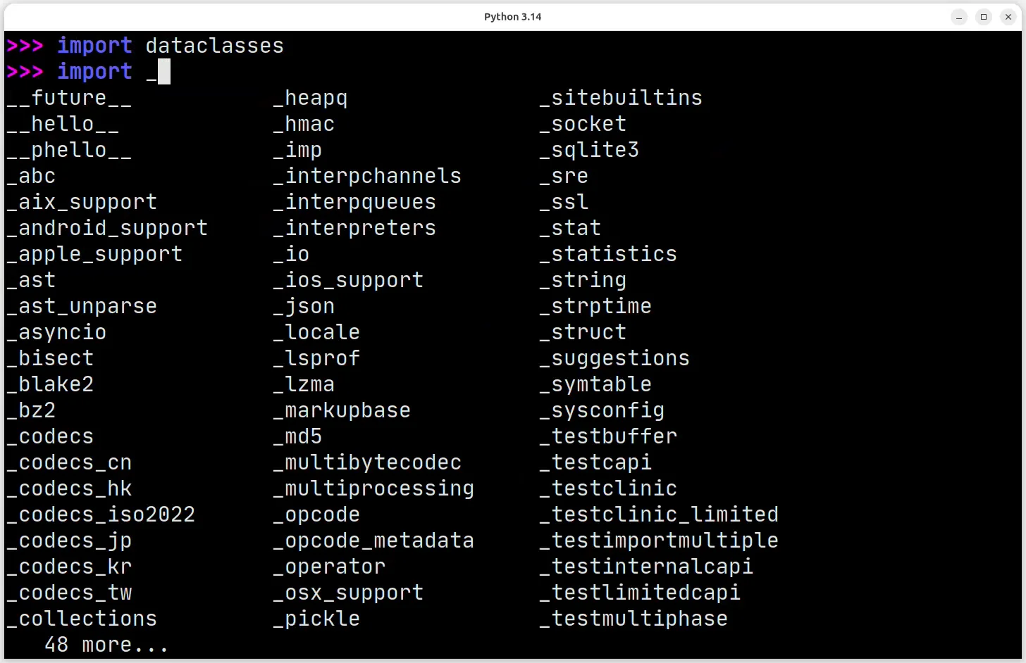Maximize the Python 3.14 window
The image size is (1026, 663).
pos(984,17)
